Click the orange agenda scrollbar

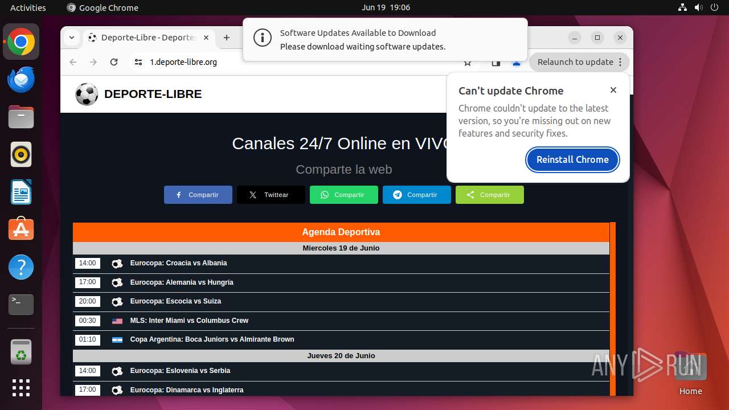(613, 309)
